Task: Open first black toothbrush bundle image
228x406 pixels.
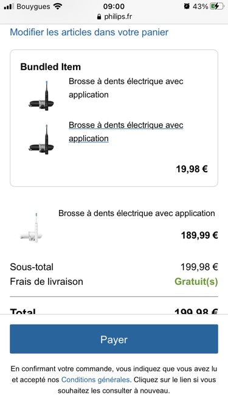Action: pyautogui.click(x=41, y=96)
